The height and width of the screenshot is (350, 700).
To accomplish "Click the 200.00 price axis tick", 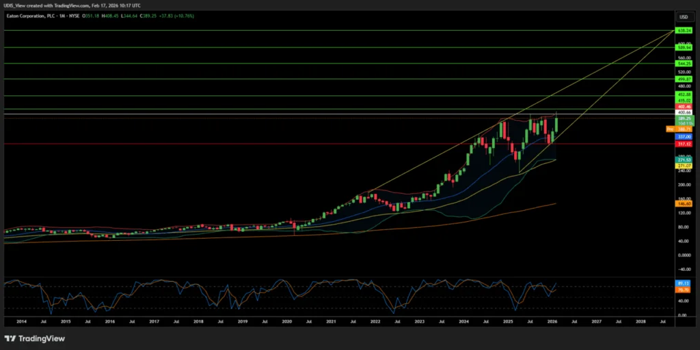I will coord(684,185).
